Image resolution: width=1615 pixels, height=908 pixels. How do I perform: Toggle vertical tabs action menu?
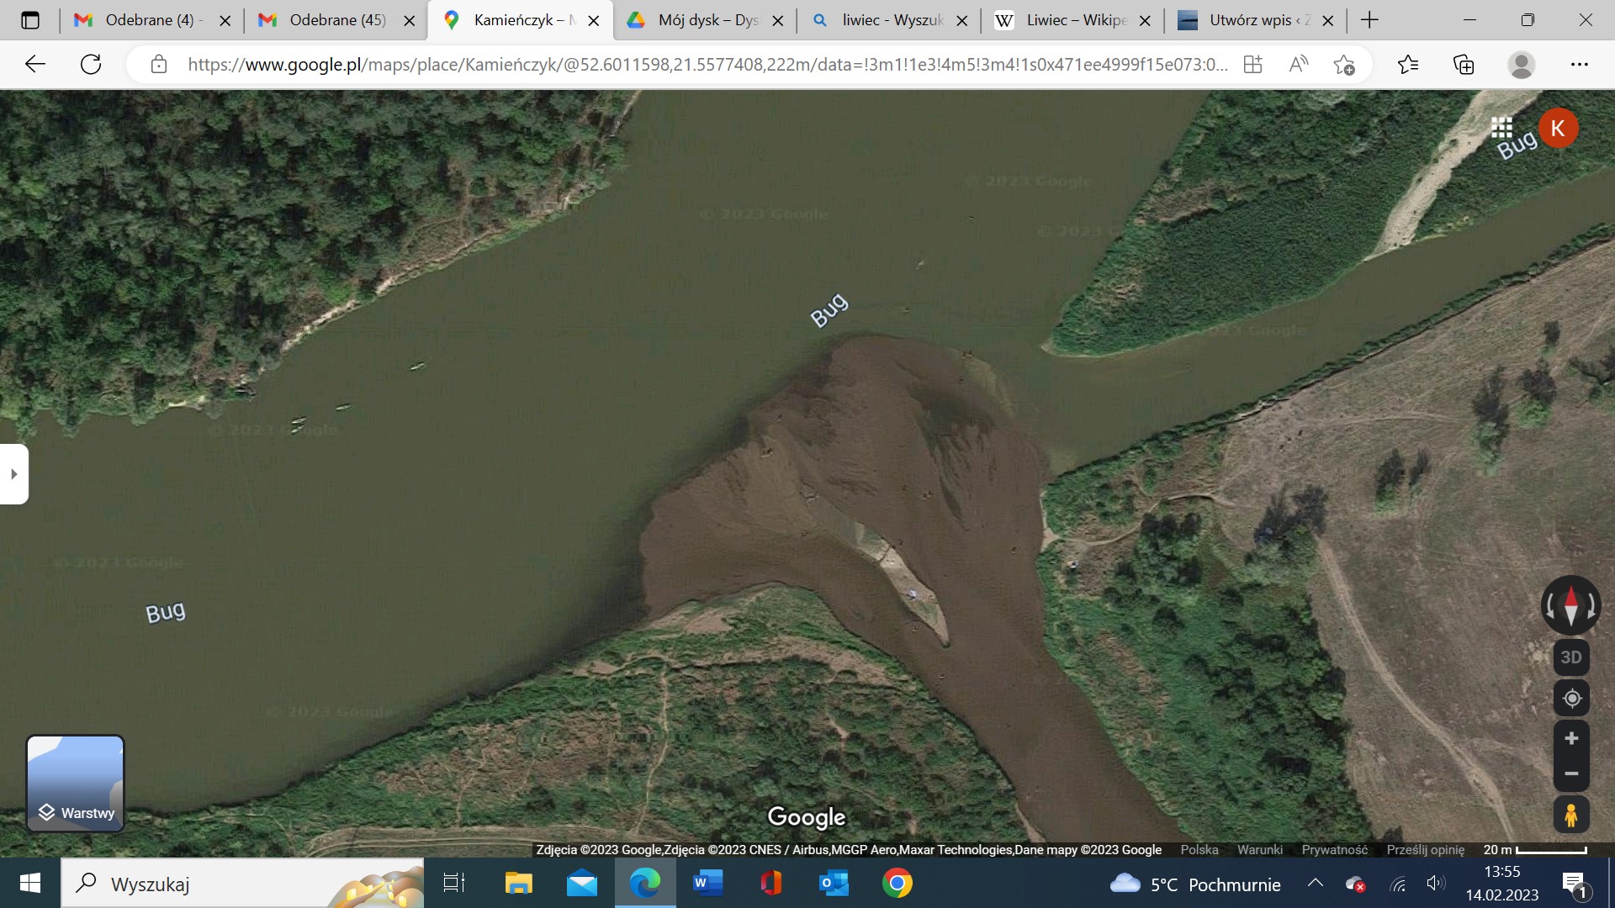(x=30, y=20)
